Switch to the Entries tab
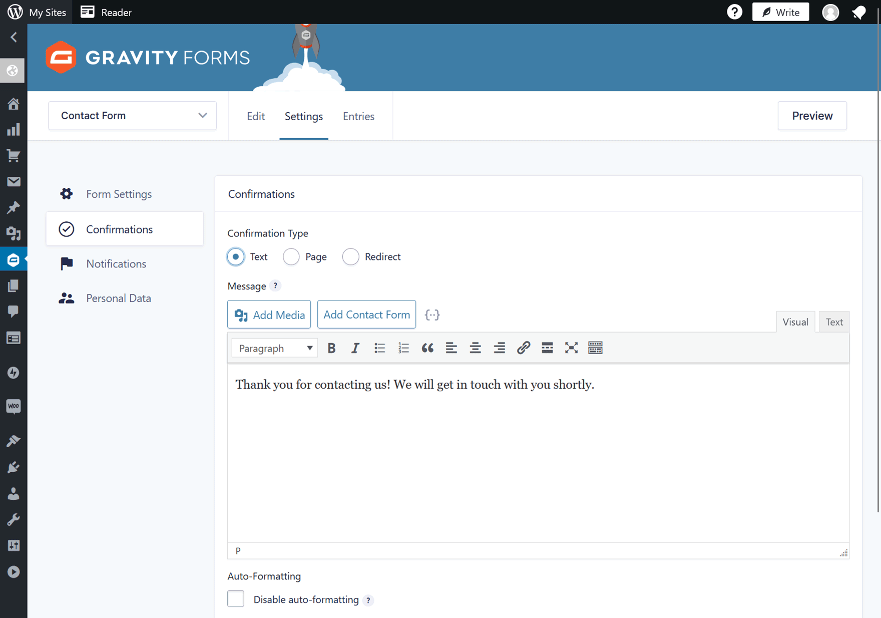 358,116
